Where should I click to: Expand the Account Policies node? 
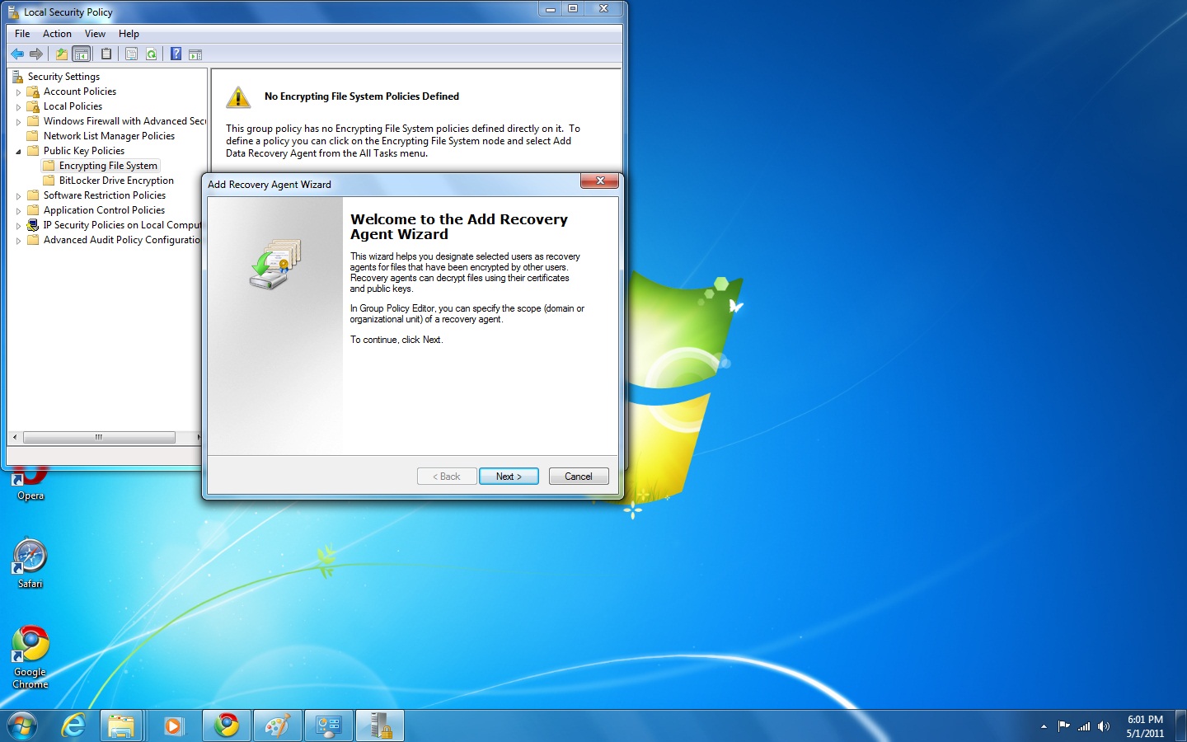click(x=18, y=92)
